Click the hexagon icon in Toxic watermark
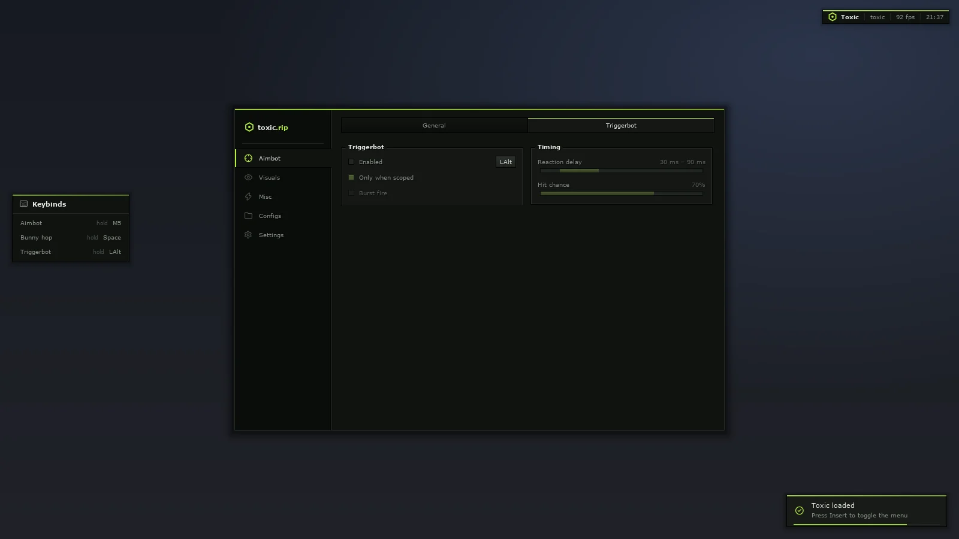The height and width of the screenshot is (539, 959). (832, 17)
